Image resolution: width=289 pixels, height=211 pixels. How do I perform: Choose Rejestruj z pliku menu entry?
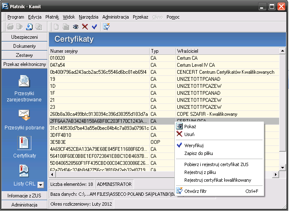[x=219, y=172]
